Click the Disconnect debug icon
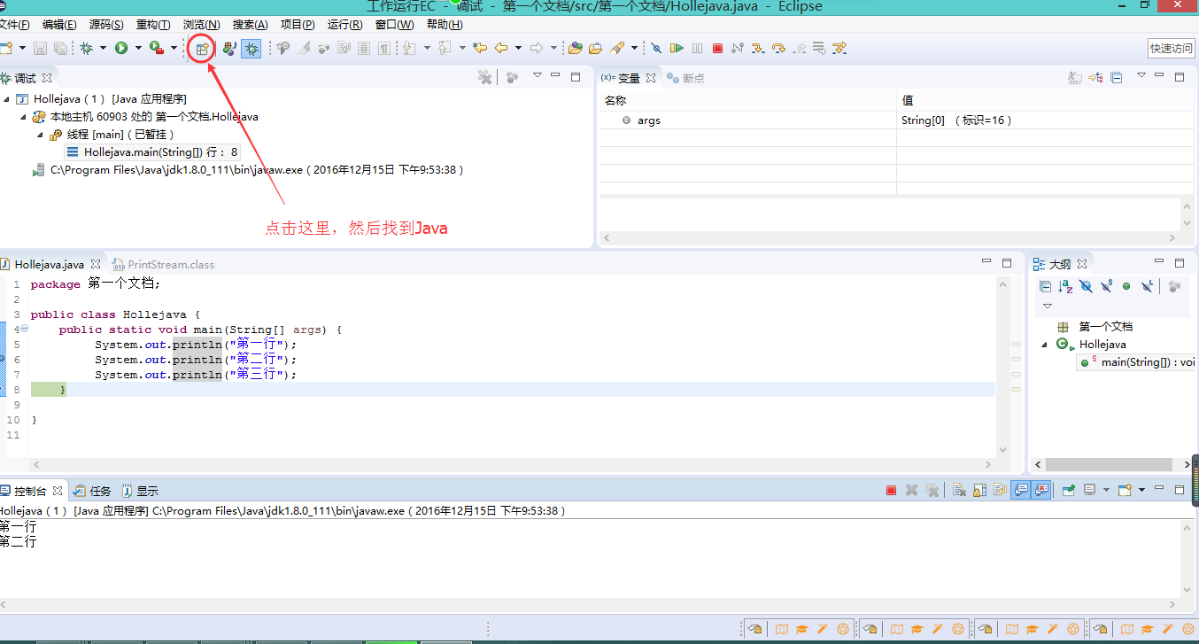 [x=738, y=48]
